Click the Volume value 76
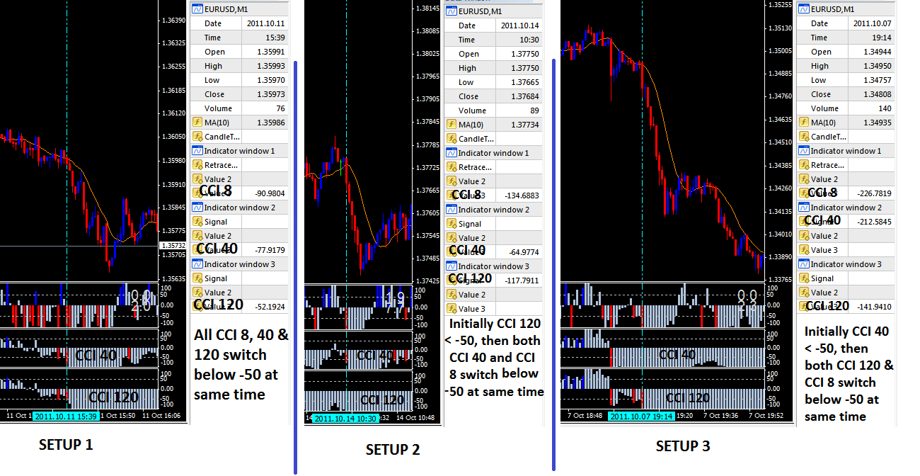Viewport: 920px width, 476px height. click(280, 108)
